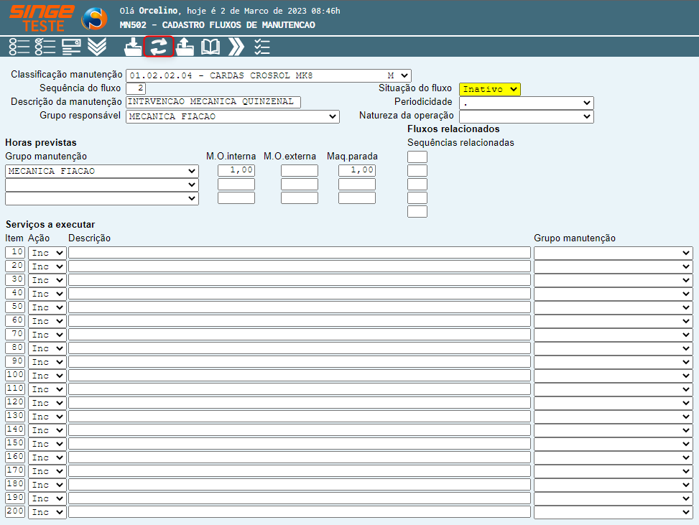Image resolution: width=699 pixels, height=525 pixels.
Task: Expand the Periodicidade dropdown
Action: pyautogui.click(x=526, y=103)
